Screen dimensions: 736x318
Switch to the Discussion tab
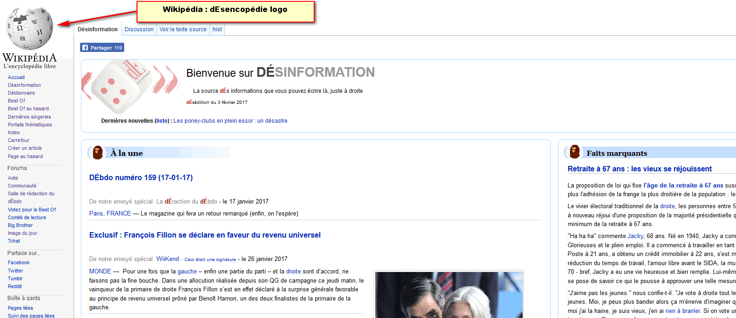pos(139,29)
